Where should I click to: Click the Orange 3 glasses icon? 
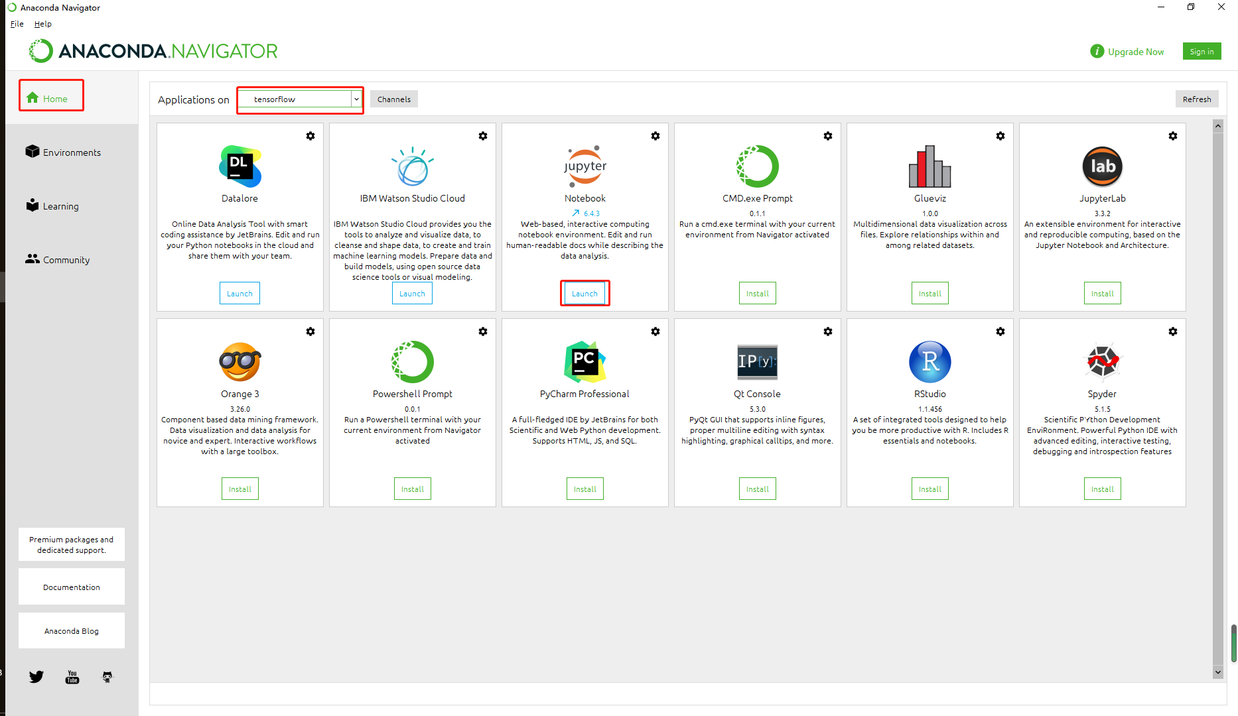tap(240, 362)
